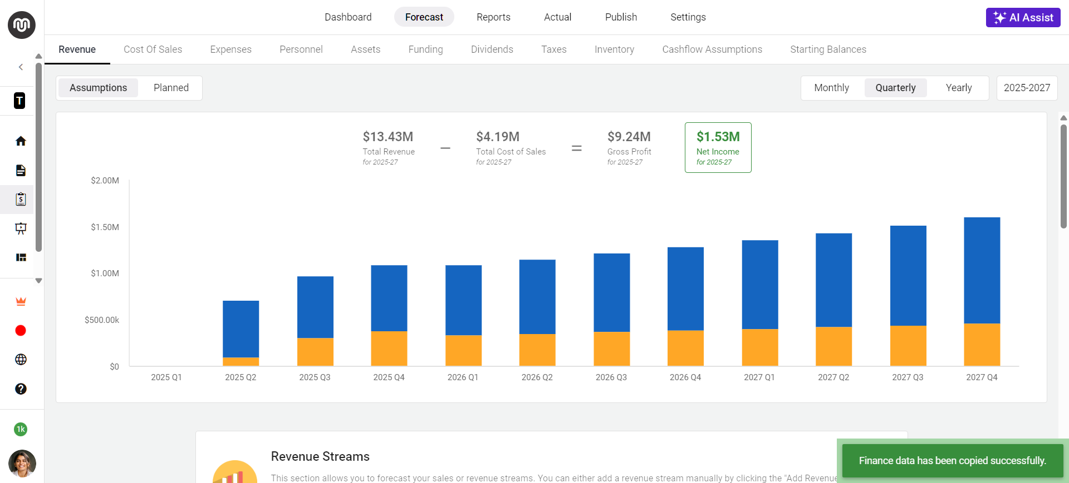Open the globe language icon

(21, 360)
